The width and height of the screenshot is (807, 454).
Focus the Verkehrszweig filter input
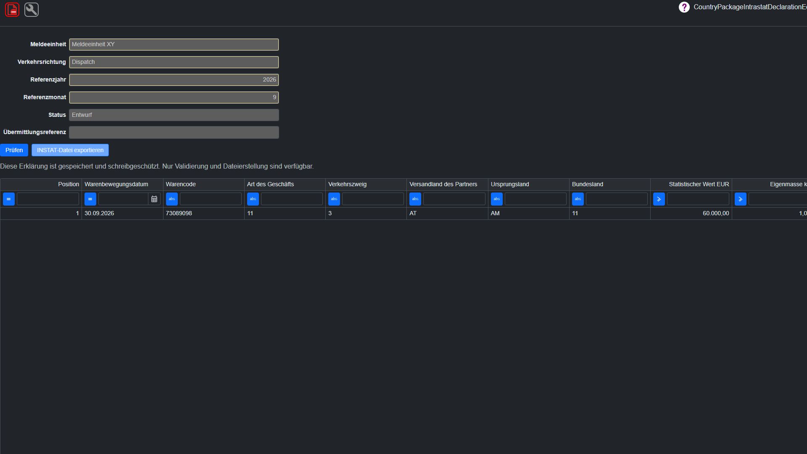coord(373,199)
